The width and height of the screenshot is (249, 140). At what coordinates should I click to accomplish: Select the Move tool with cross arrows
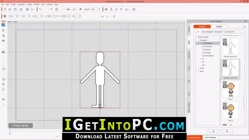coord(116,9)
